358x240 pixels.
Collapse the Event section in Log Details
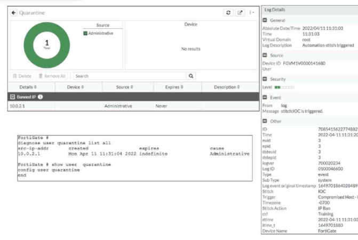point(265,98)
